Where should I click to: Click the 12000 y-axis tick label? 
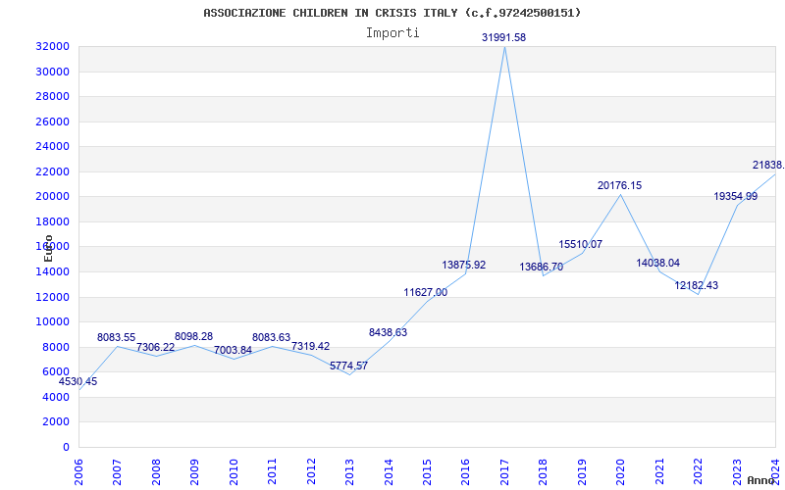(x=52, y=297)
